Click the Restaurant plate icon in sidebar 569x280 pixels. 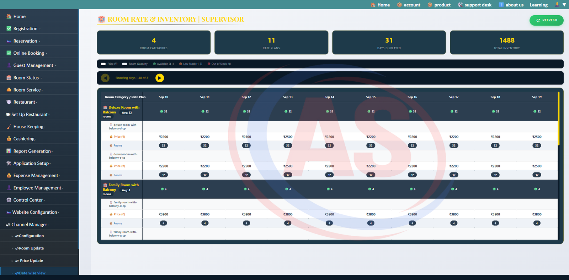9,102
